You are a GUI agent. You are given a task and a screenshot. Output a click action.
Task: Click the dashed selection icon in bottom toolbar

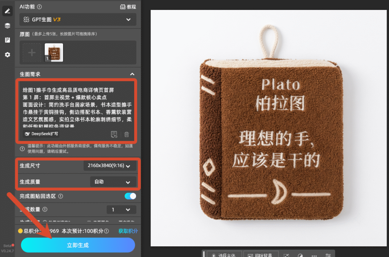coord(286,255)
